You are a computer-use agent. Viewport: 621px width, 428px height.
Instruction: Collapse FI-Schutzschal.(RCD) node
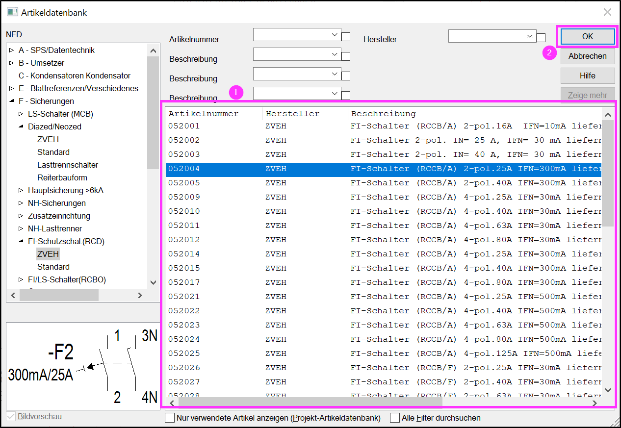pos(21,241)
